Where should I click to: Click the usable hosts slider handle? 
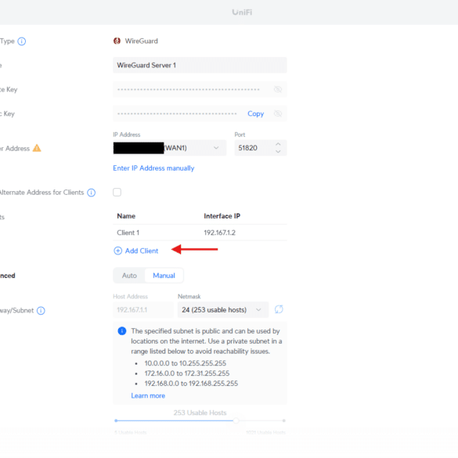pos(236,420)
